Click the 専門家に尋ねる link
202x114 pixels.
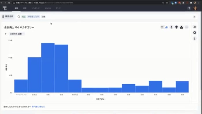[x=38, y=107]
